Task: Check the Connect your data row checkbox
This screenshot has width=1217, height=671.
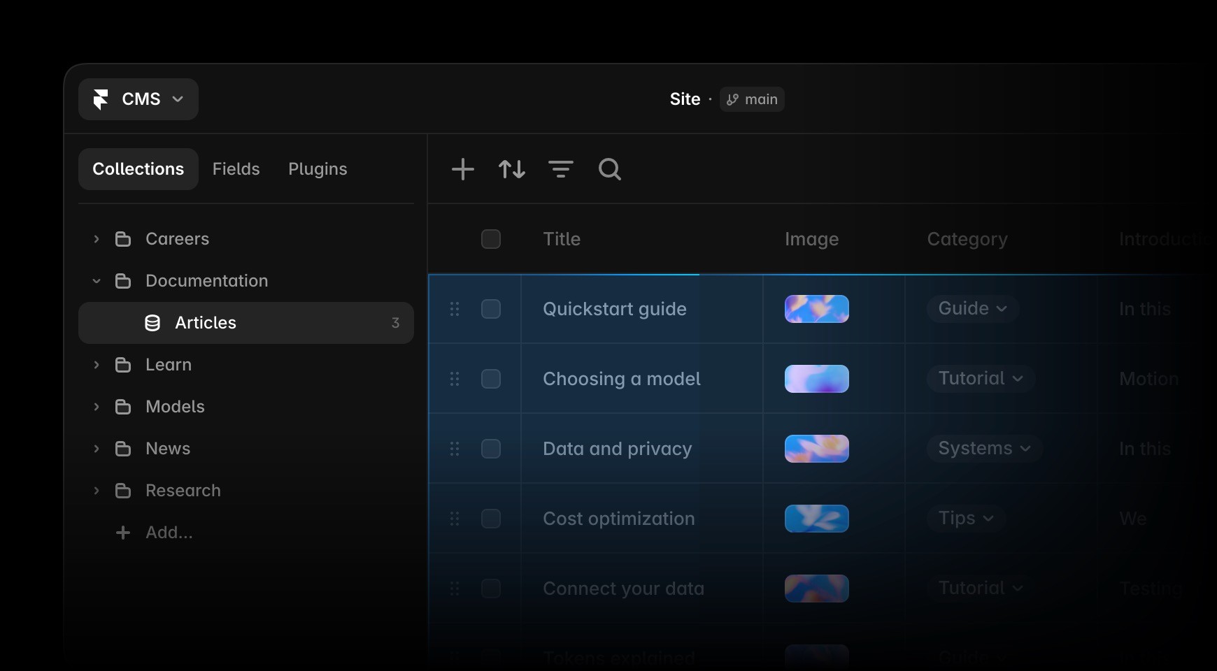Action: (491, 589)
